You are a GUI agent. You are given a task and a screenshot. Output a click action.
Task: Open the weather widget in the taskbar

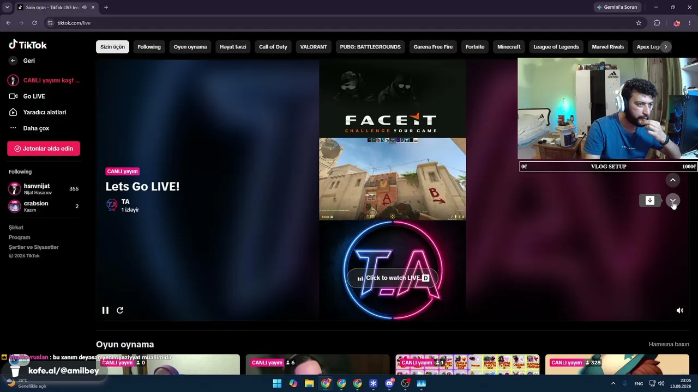[x=26, y=383]
